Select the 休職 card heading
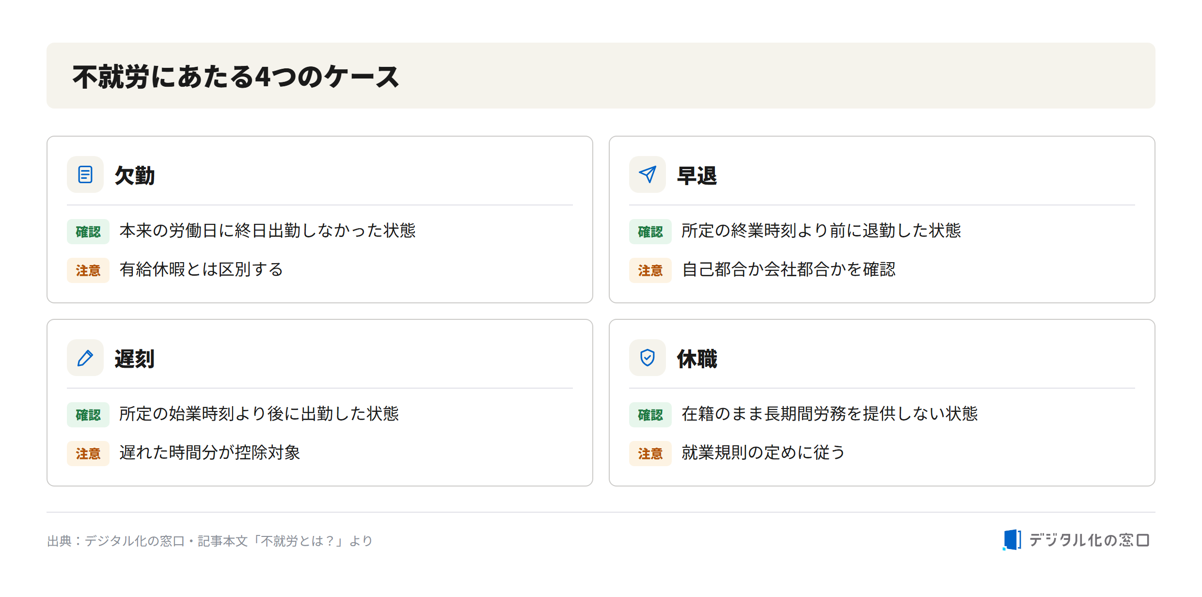1202x597 pixels. pos(697,359)
